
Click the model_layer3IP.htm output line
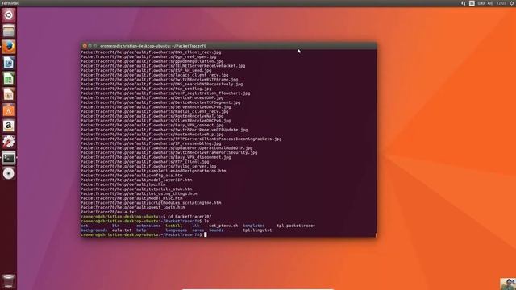[x=136, y=180]
